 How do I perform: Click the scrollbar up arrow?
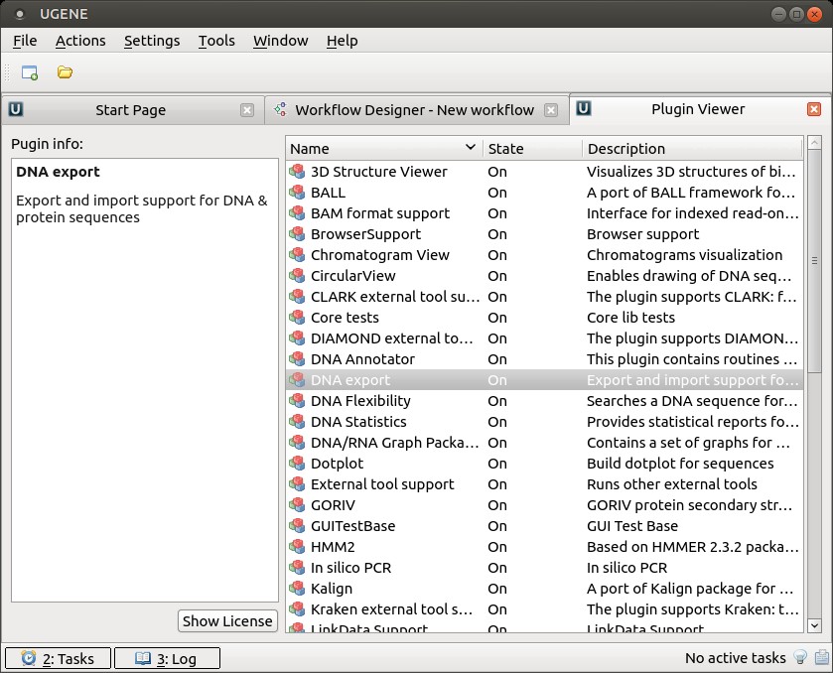click(x=814, y=142)
